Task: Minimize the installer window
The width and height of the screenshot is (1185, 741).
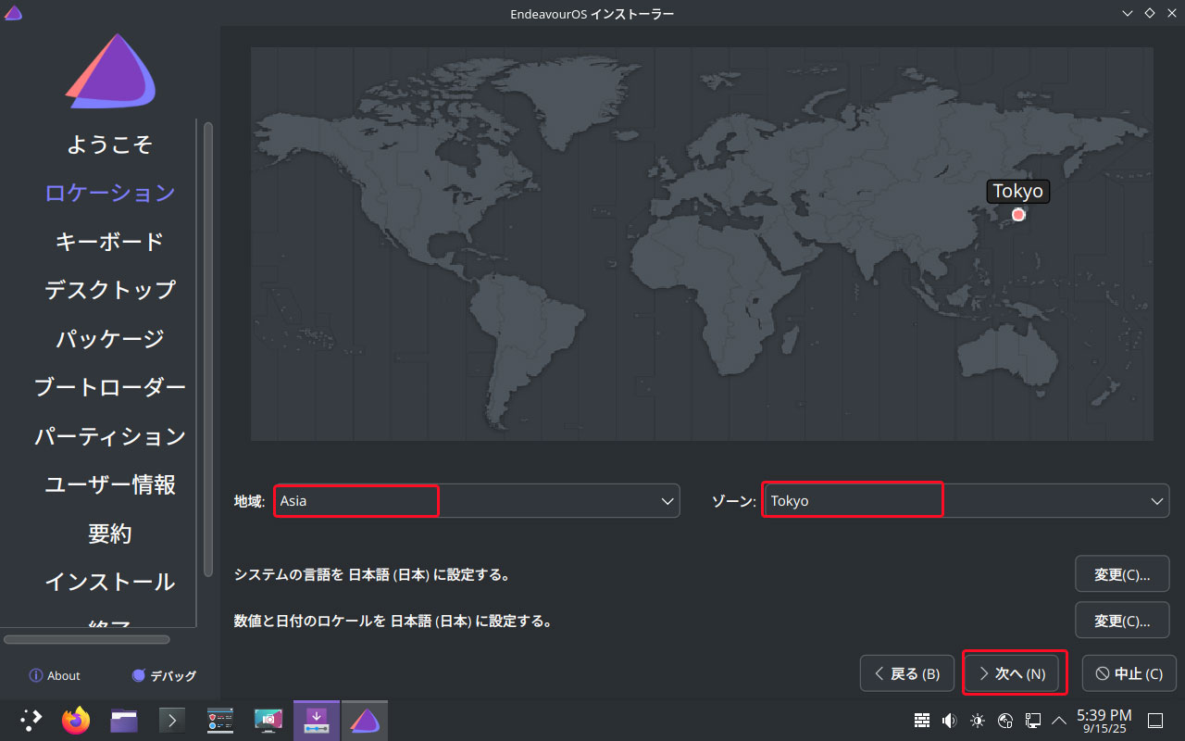Action: tap(1127, 13)
